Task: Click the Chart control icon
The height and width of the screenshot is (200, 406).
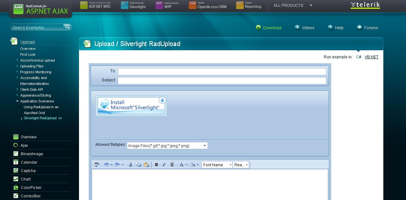Action: [16, 179]
